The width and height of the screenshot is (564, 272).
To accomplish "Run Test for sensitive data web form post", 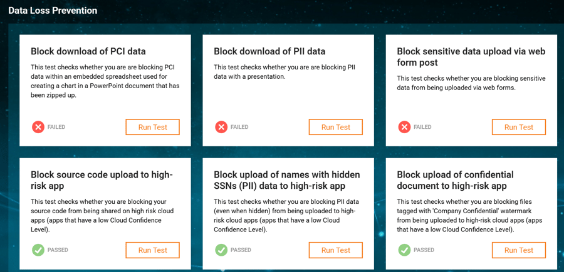I will click(x=519, y=127).
